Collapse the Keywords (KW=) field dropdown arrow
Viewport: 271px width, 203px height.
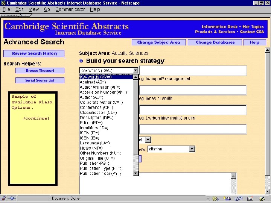[135, 70]
